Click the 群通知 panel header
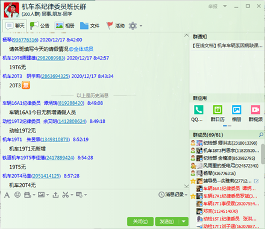Screen dimensions: 265x229 coord(200,37)
